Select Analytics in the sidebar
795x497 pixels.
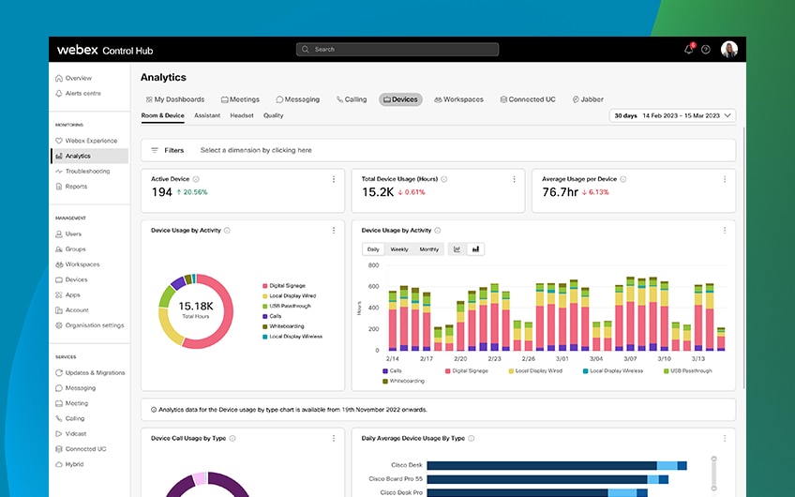[89, 156]
